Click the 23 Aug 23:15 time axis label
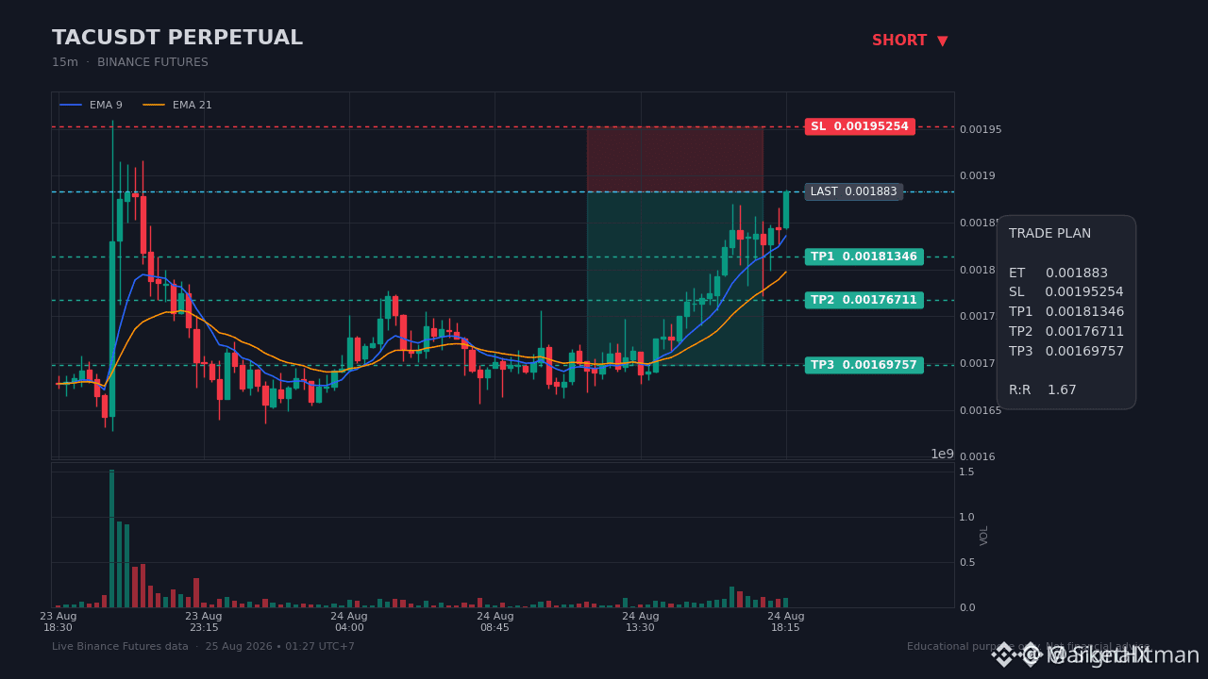1208x679 pixels. 204,621
